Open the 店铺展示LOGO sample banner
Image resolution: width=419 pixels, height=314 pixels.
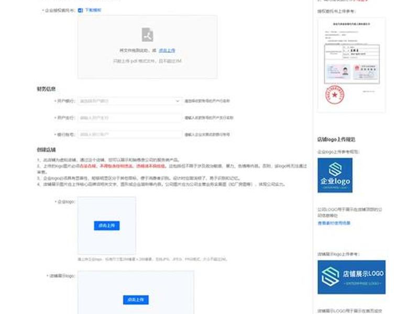point(351,277)
